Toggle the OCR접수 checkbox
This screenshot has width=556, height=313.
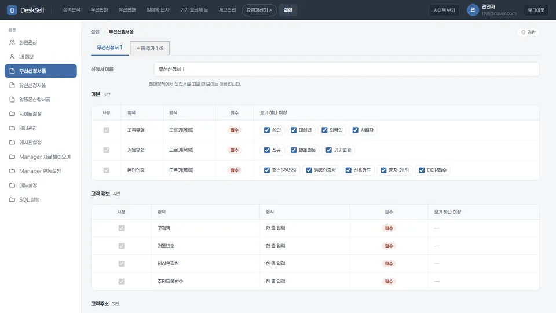tap(422, 170)
